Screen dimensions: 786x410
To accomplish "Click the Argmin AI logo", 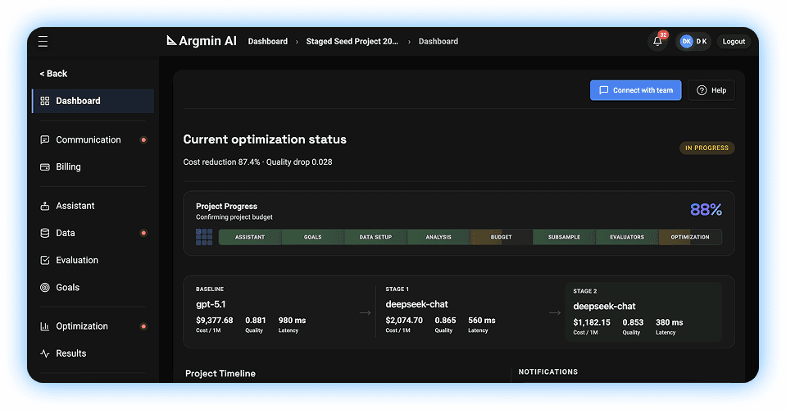I will pos(202,41).
